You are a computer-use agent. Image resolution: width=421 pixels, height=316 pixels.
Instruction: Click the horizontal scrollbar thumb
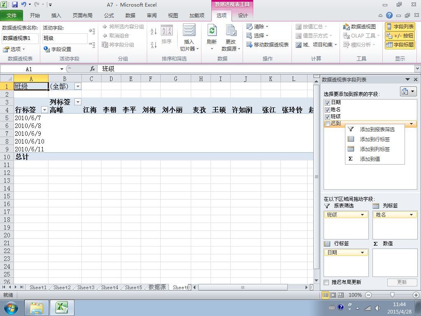(243, 287)
